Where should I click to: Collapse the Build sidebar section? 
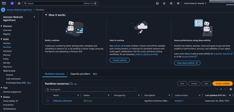pos(1,39)
